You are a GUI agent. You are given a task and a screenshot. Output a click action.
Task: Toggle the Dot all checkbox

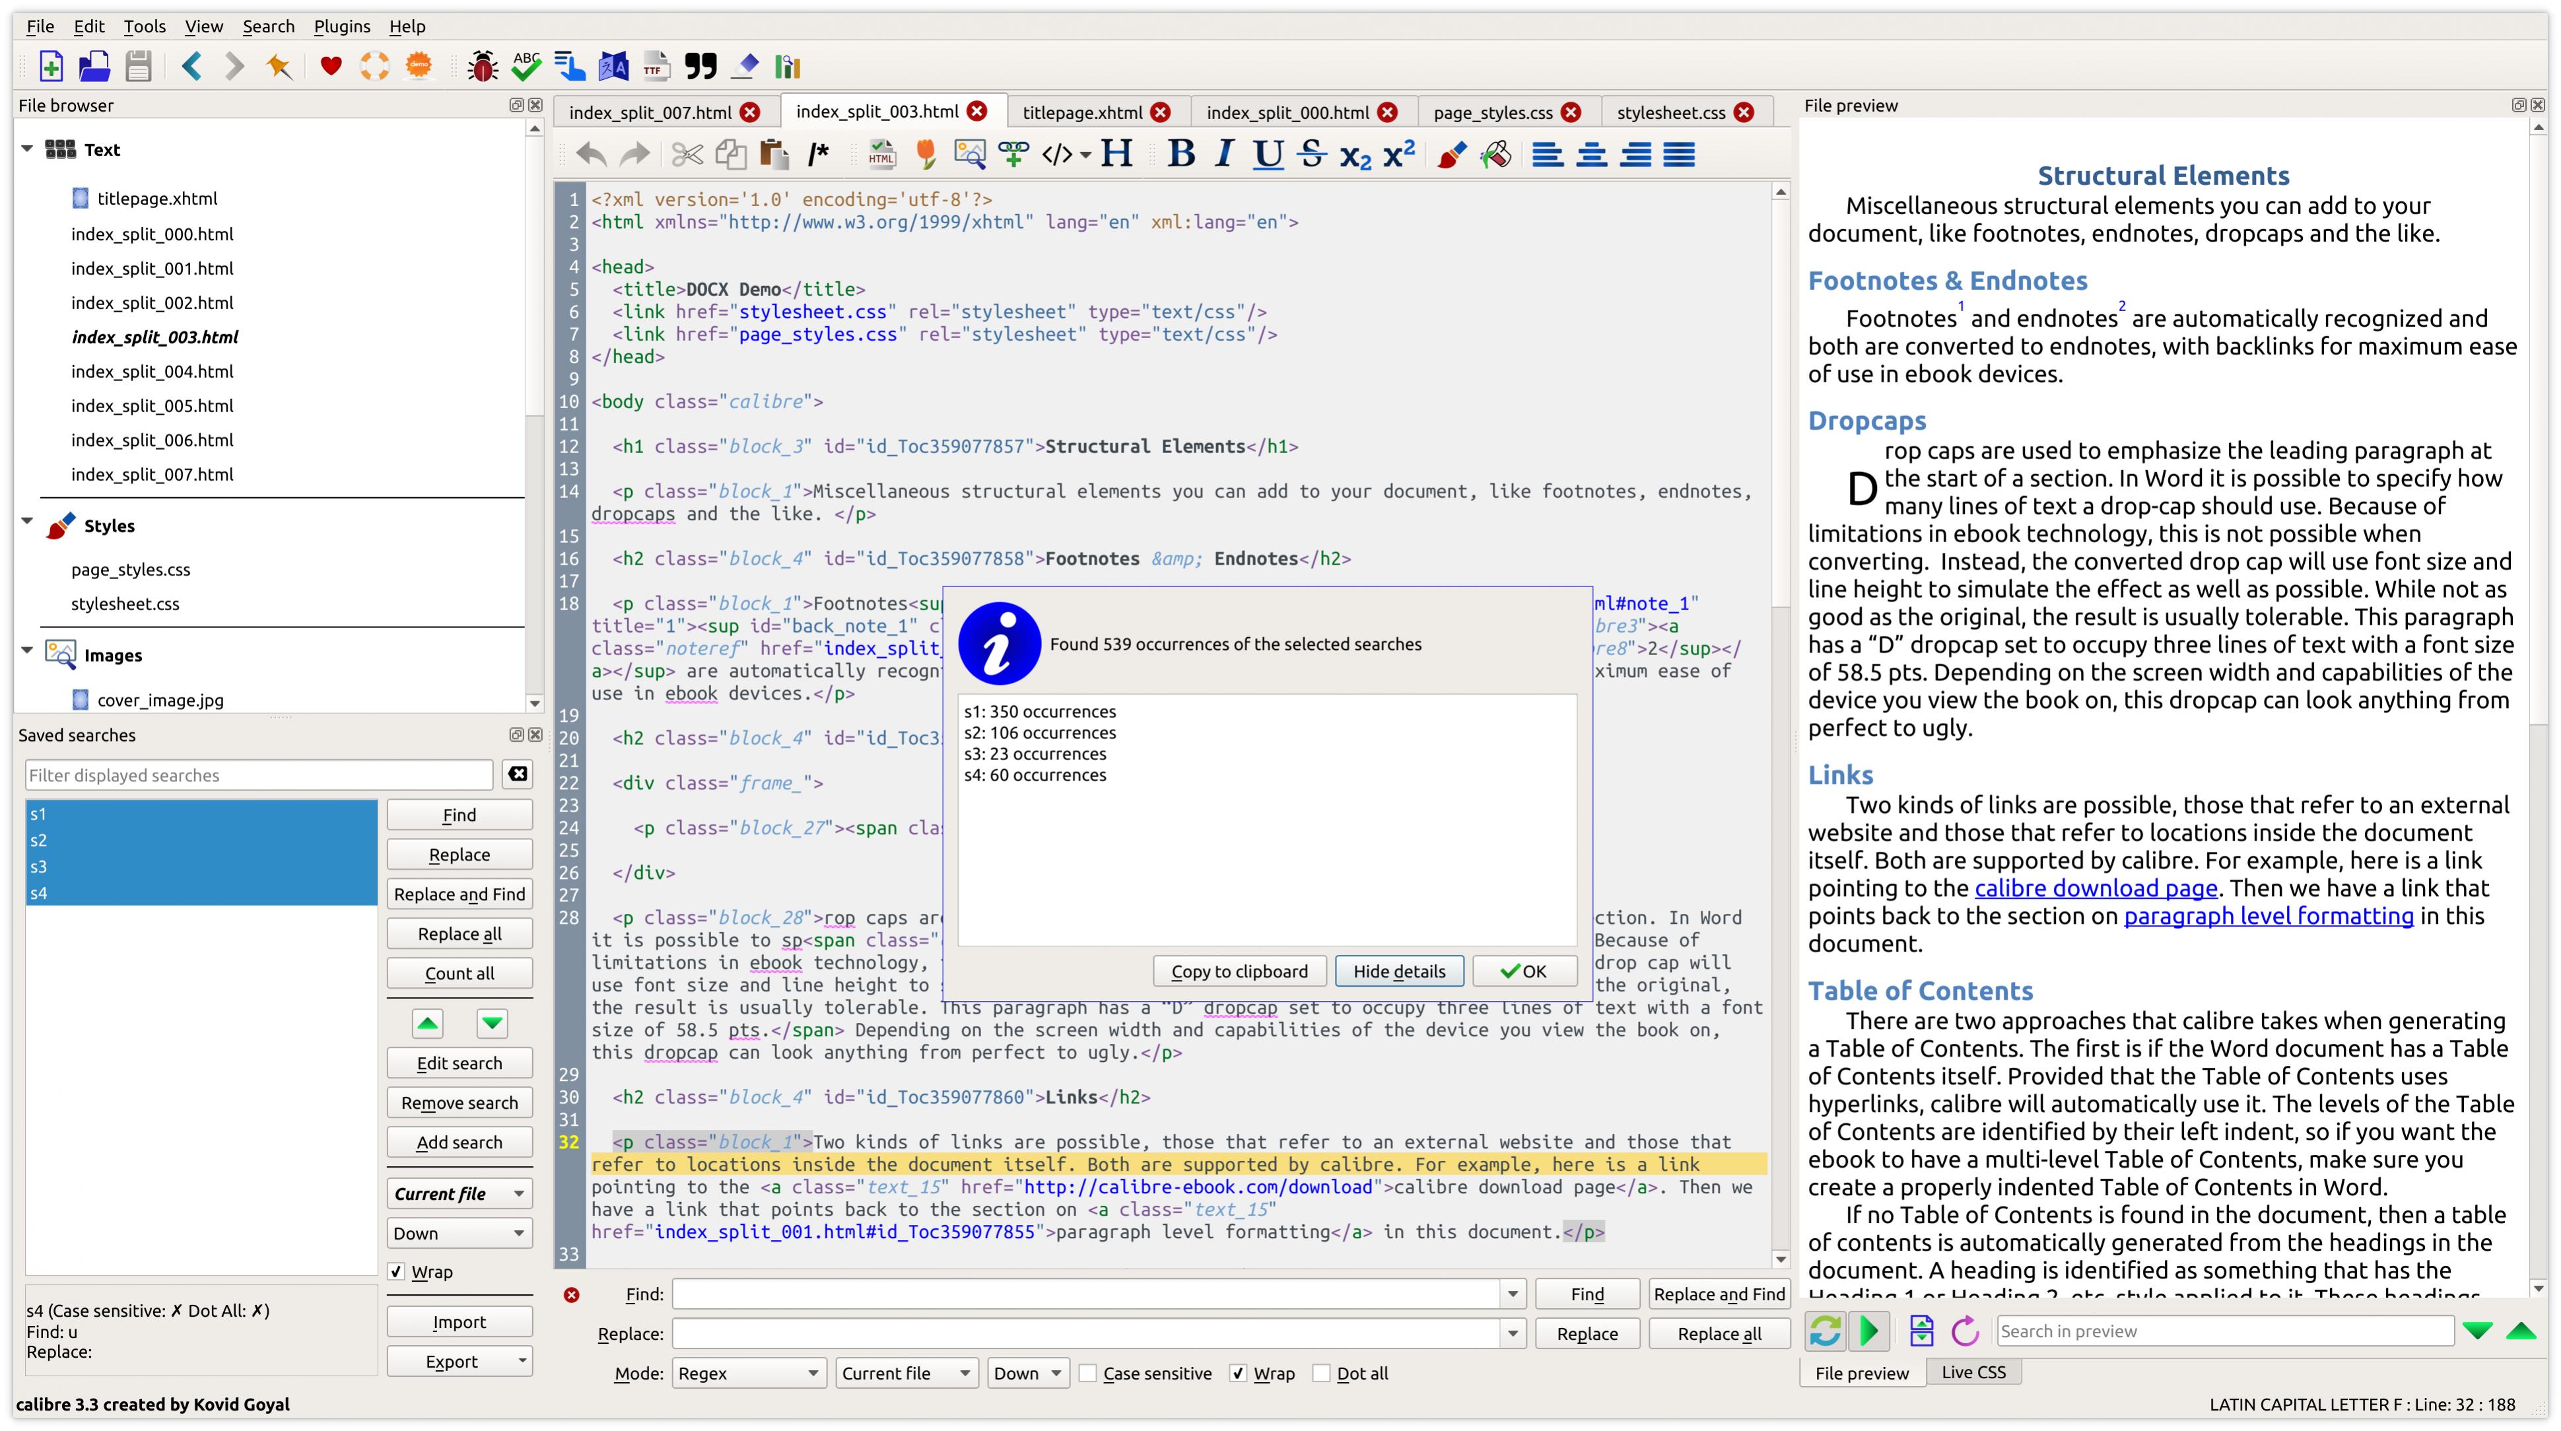[1321, 1374]
